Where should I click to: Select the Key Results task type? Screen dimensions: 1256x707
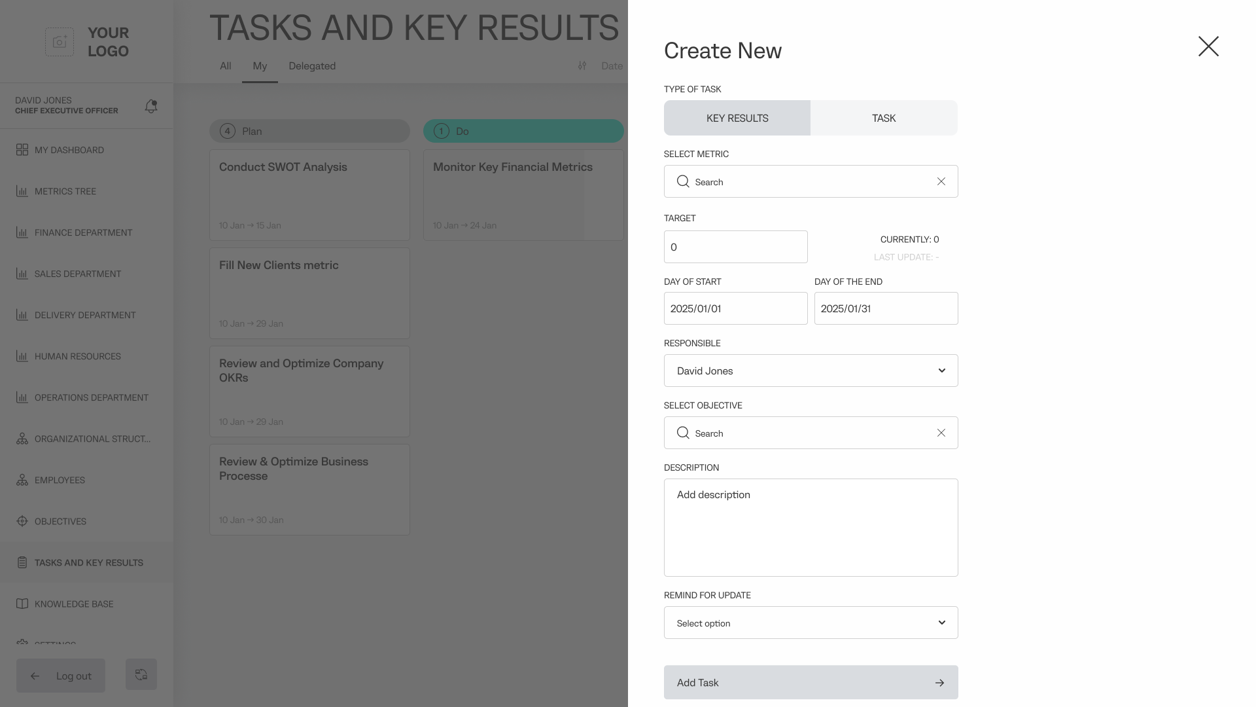pyautogui.click(x=737, y=118)
